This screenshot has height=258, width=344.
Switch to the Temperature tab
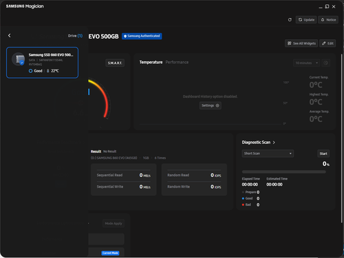point(151,62)
